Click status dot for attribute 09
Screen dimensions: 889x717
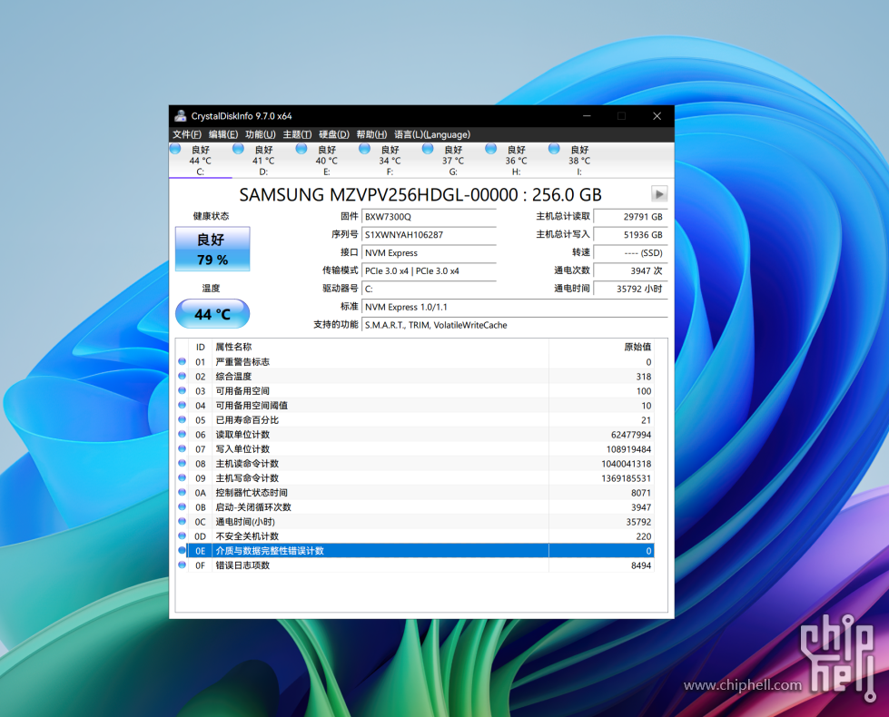pyautogui.click(x=182, y=477)
